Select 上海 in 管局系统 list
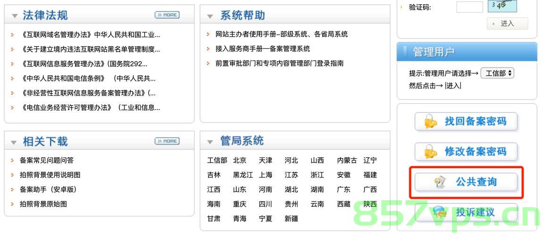The image size is (548, 235). coord(266,175)
